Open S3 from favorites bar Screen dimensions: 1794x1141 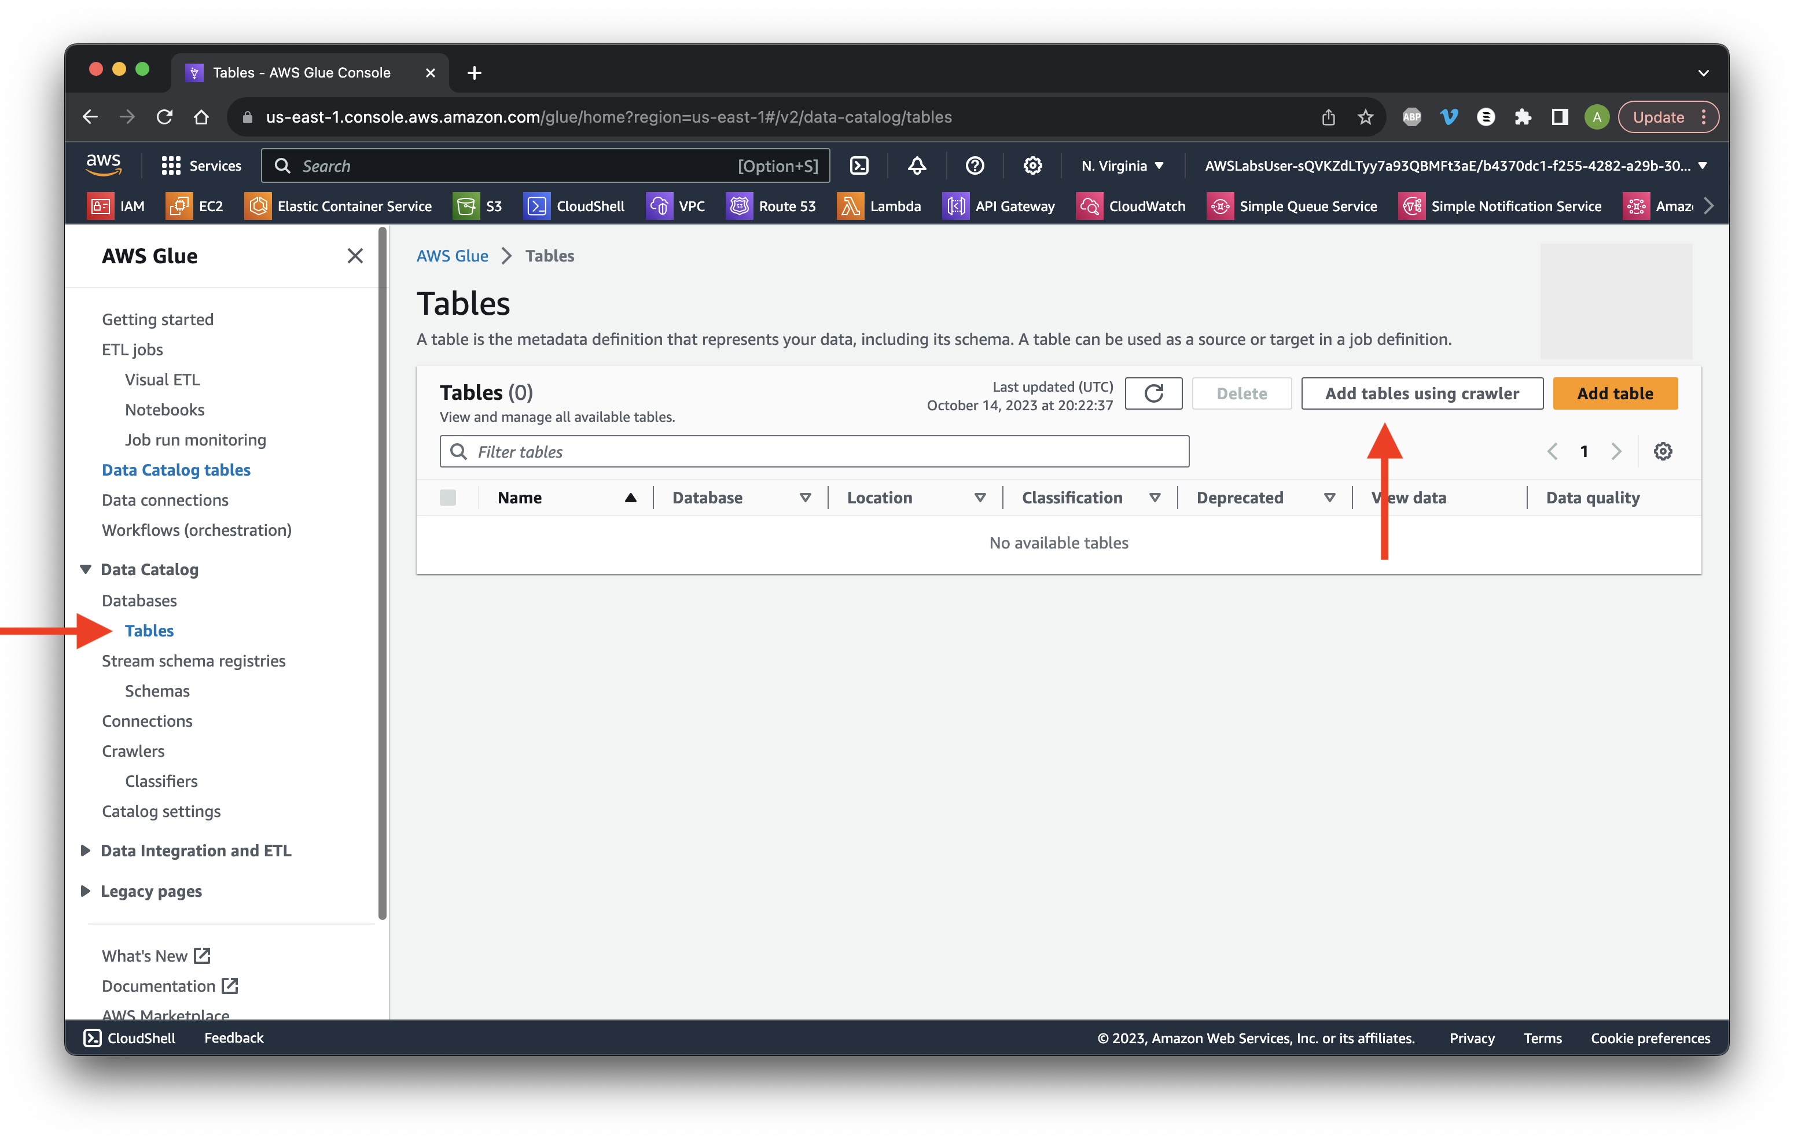478,207
